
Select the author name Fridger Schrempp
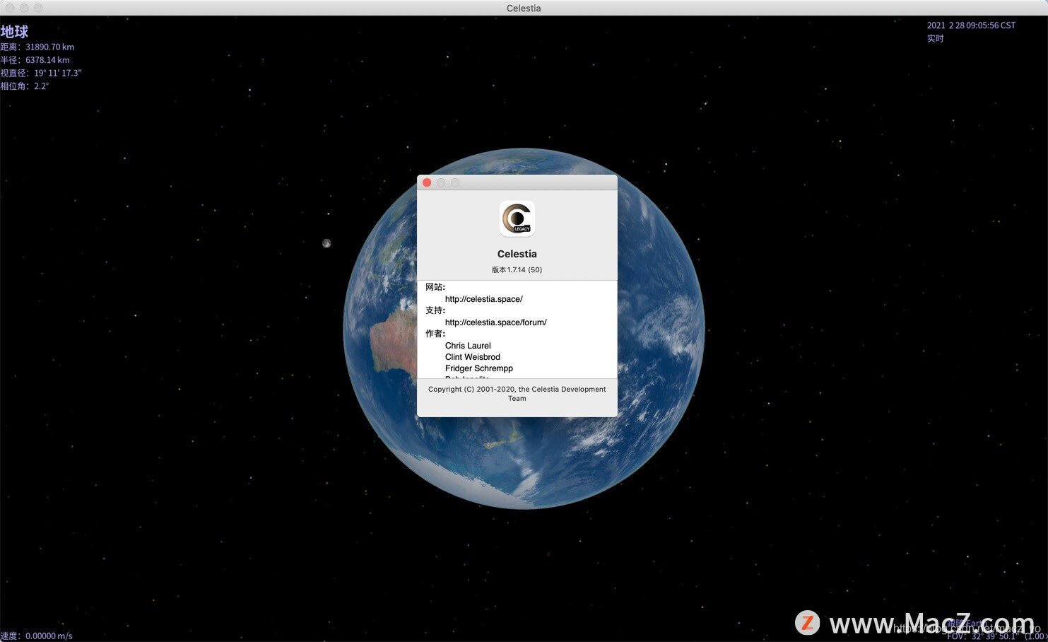pos(479,368)
